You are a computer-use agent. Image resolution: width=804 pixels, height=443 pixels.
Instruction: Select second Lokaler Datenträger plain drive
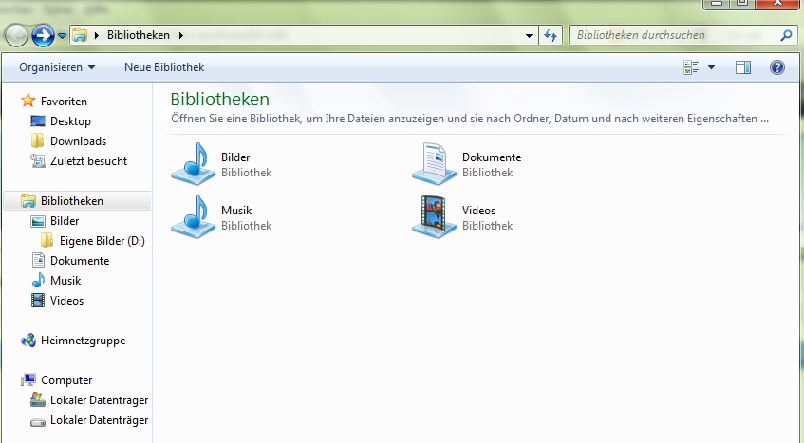[99, 420]
